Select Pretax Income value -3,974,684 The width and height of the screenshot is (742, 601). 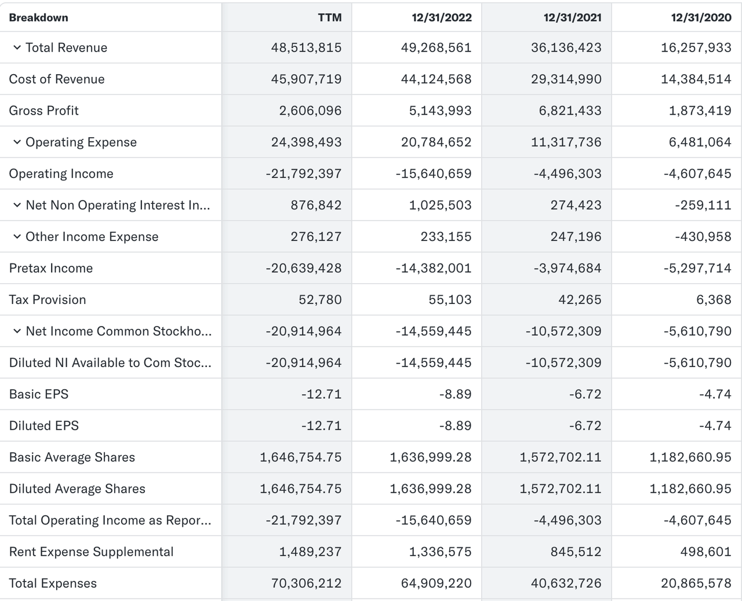coord(568,268)
